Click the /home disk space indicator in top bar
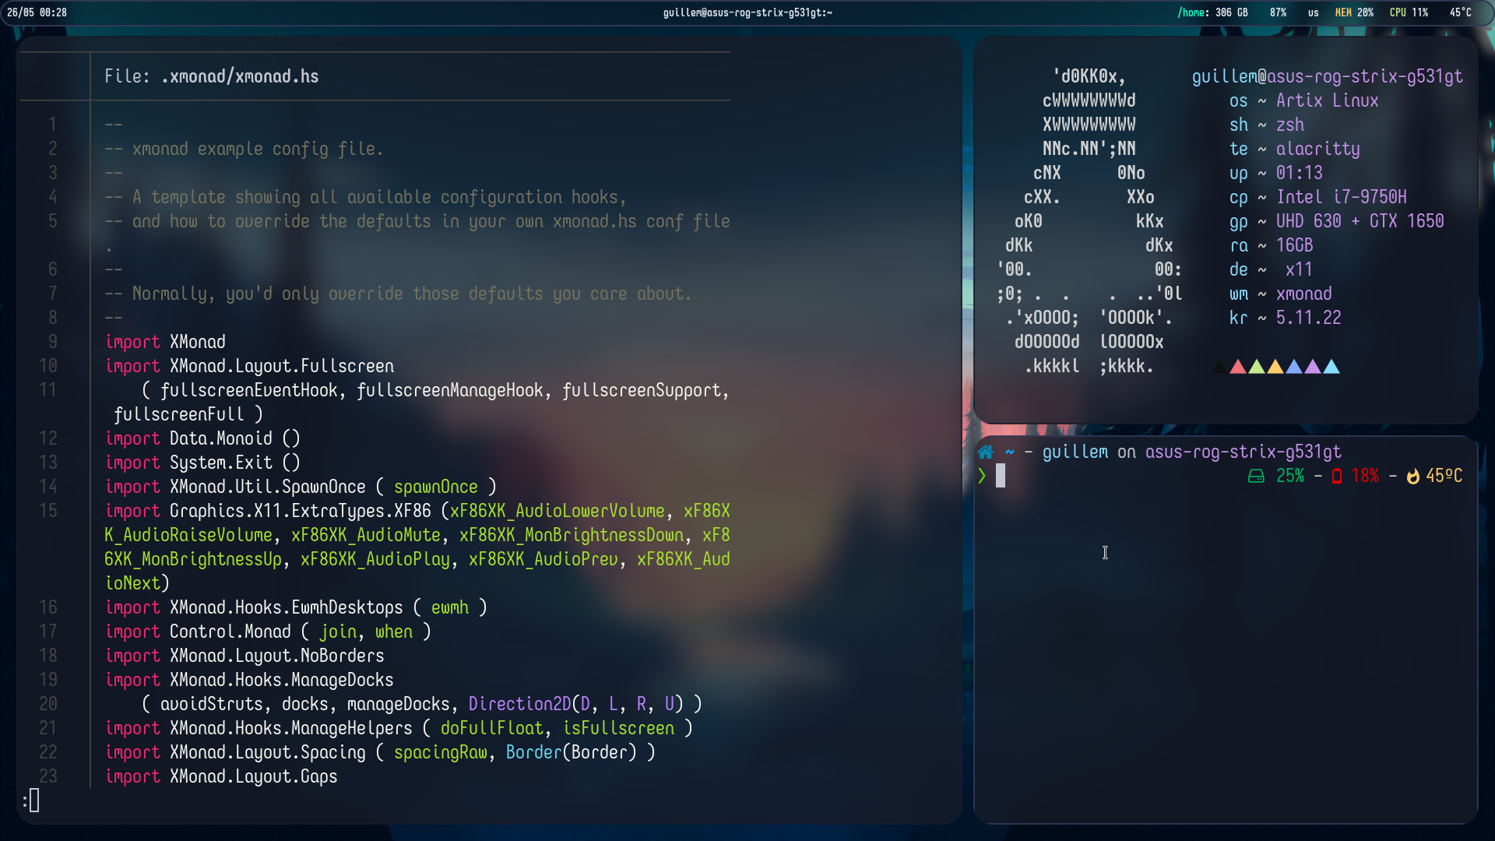Screen dimensions: 1495x841 1212,12
